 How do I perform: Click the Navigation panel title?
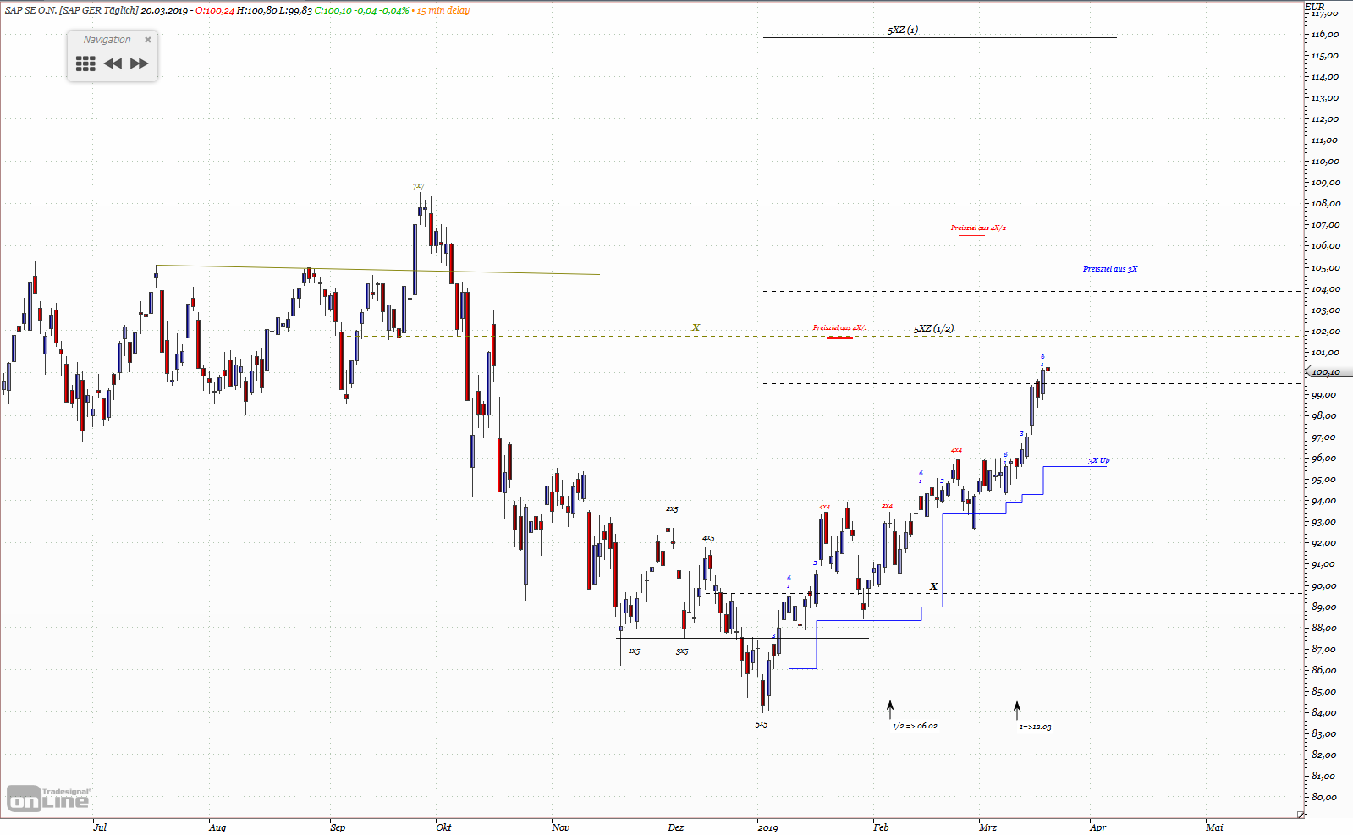tap(107, 40)
